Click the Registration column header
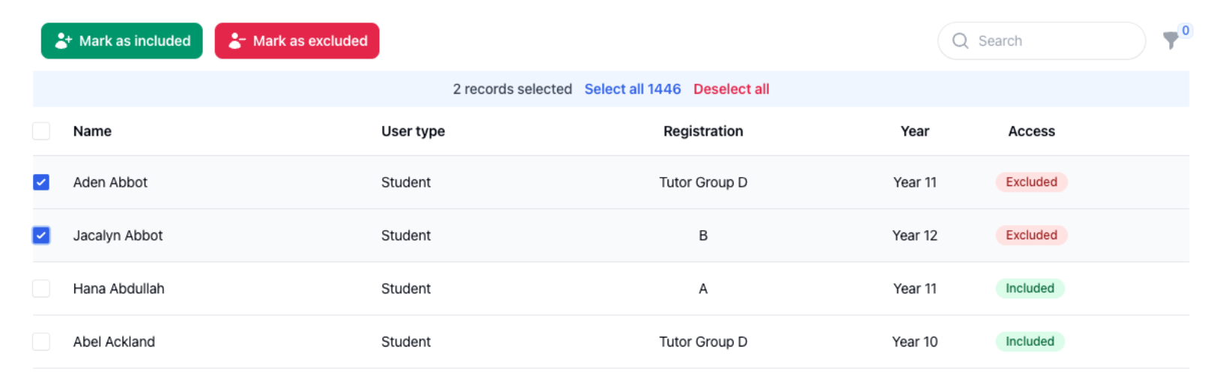This screenshot has height=381, width=1212. [703, 131]
